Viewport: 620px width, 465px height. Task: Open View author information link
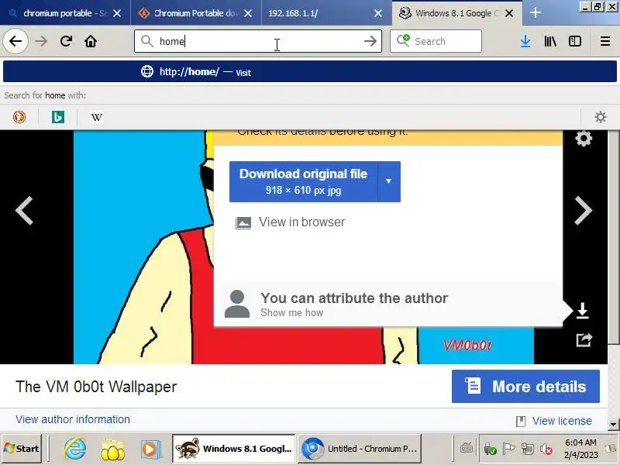[x=73, y=419]
